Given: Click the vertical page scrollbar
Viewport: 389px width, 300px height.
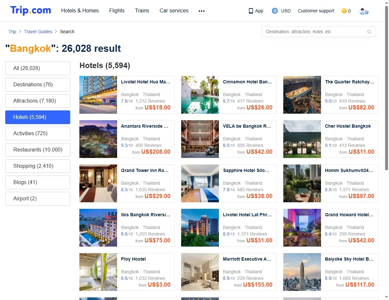Looking at the screenshot, I should point(386,88).
